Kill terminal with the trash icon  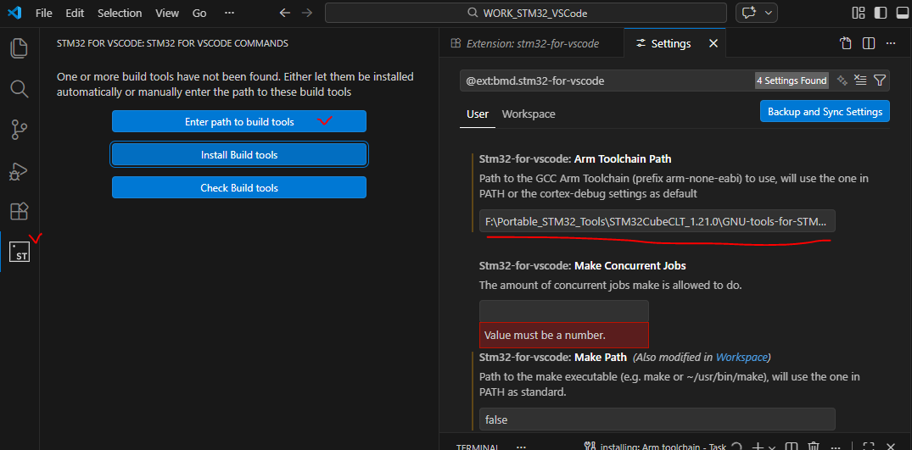click(x=814, y=447)
